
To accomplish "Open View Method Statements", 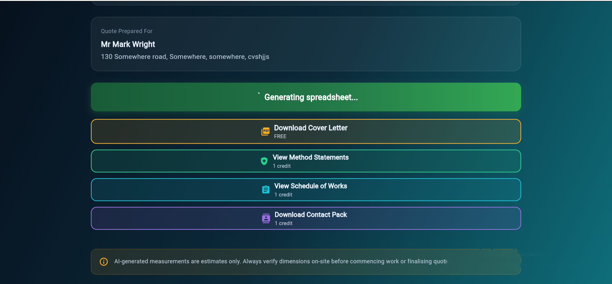I will point(306,161).
